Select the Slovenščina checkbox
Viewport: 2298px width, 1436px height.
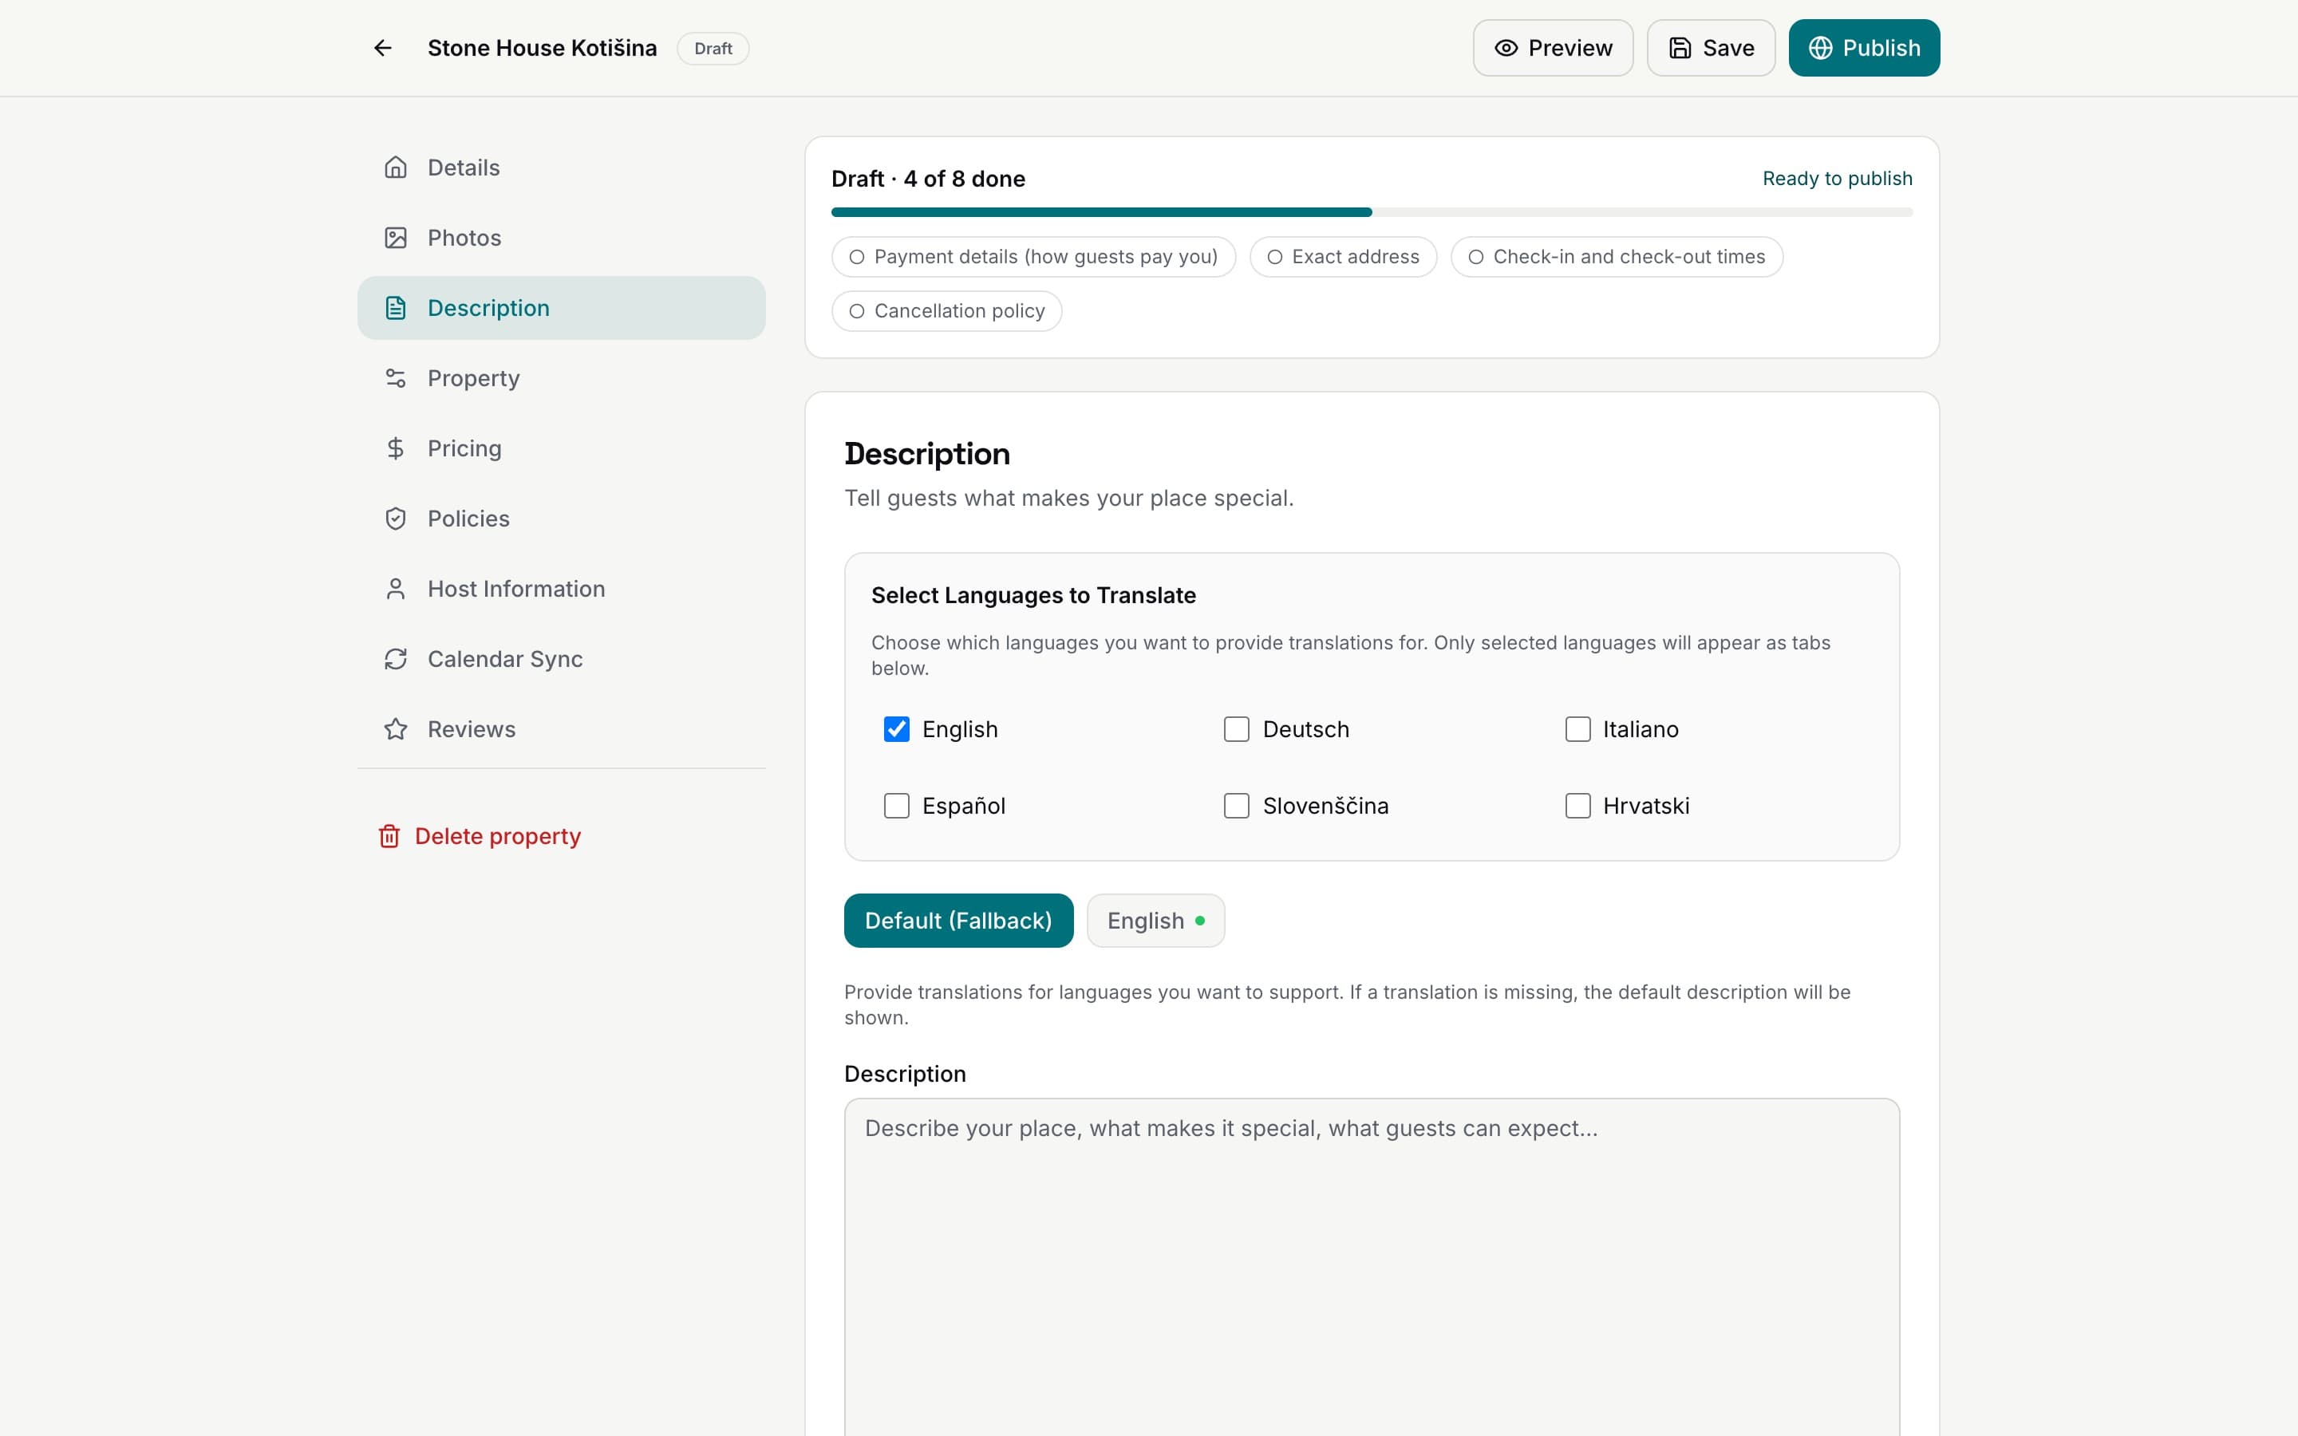[1236, 806]
